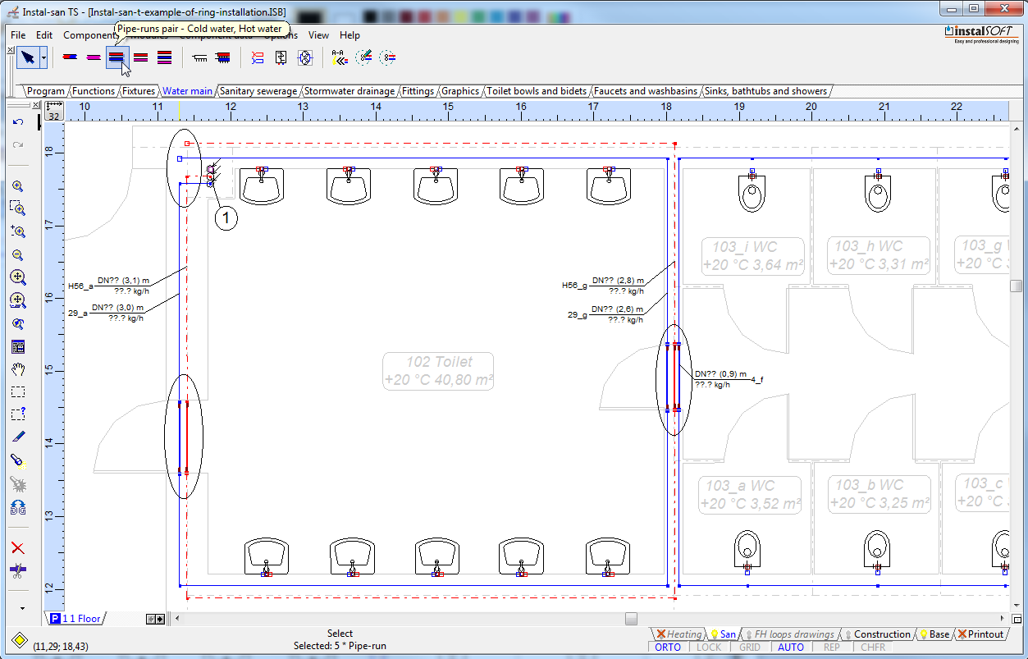Toggle AUTO mode in status bar

click(791, 648)
